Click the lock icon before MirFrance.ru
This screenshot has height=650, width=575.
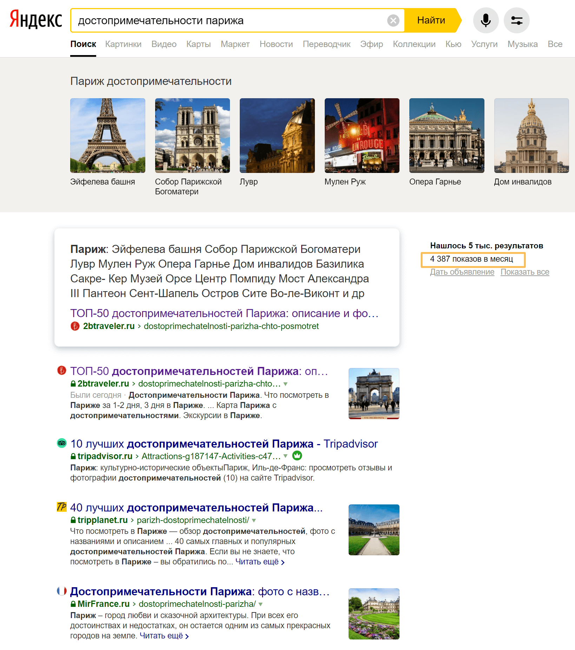73,604
